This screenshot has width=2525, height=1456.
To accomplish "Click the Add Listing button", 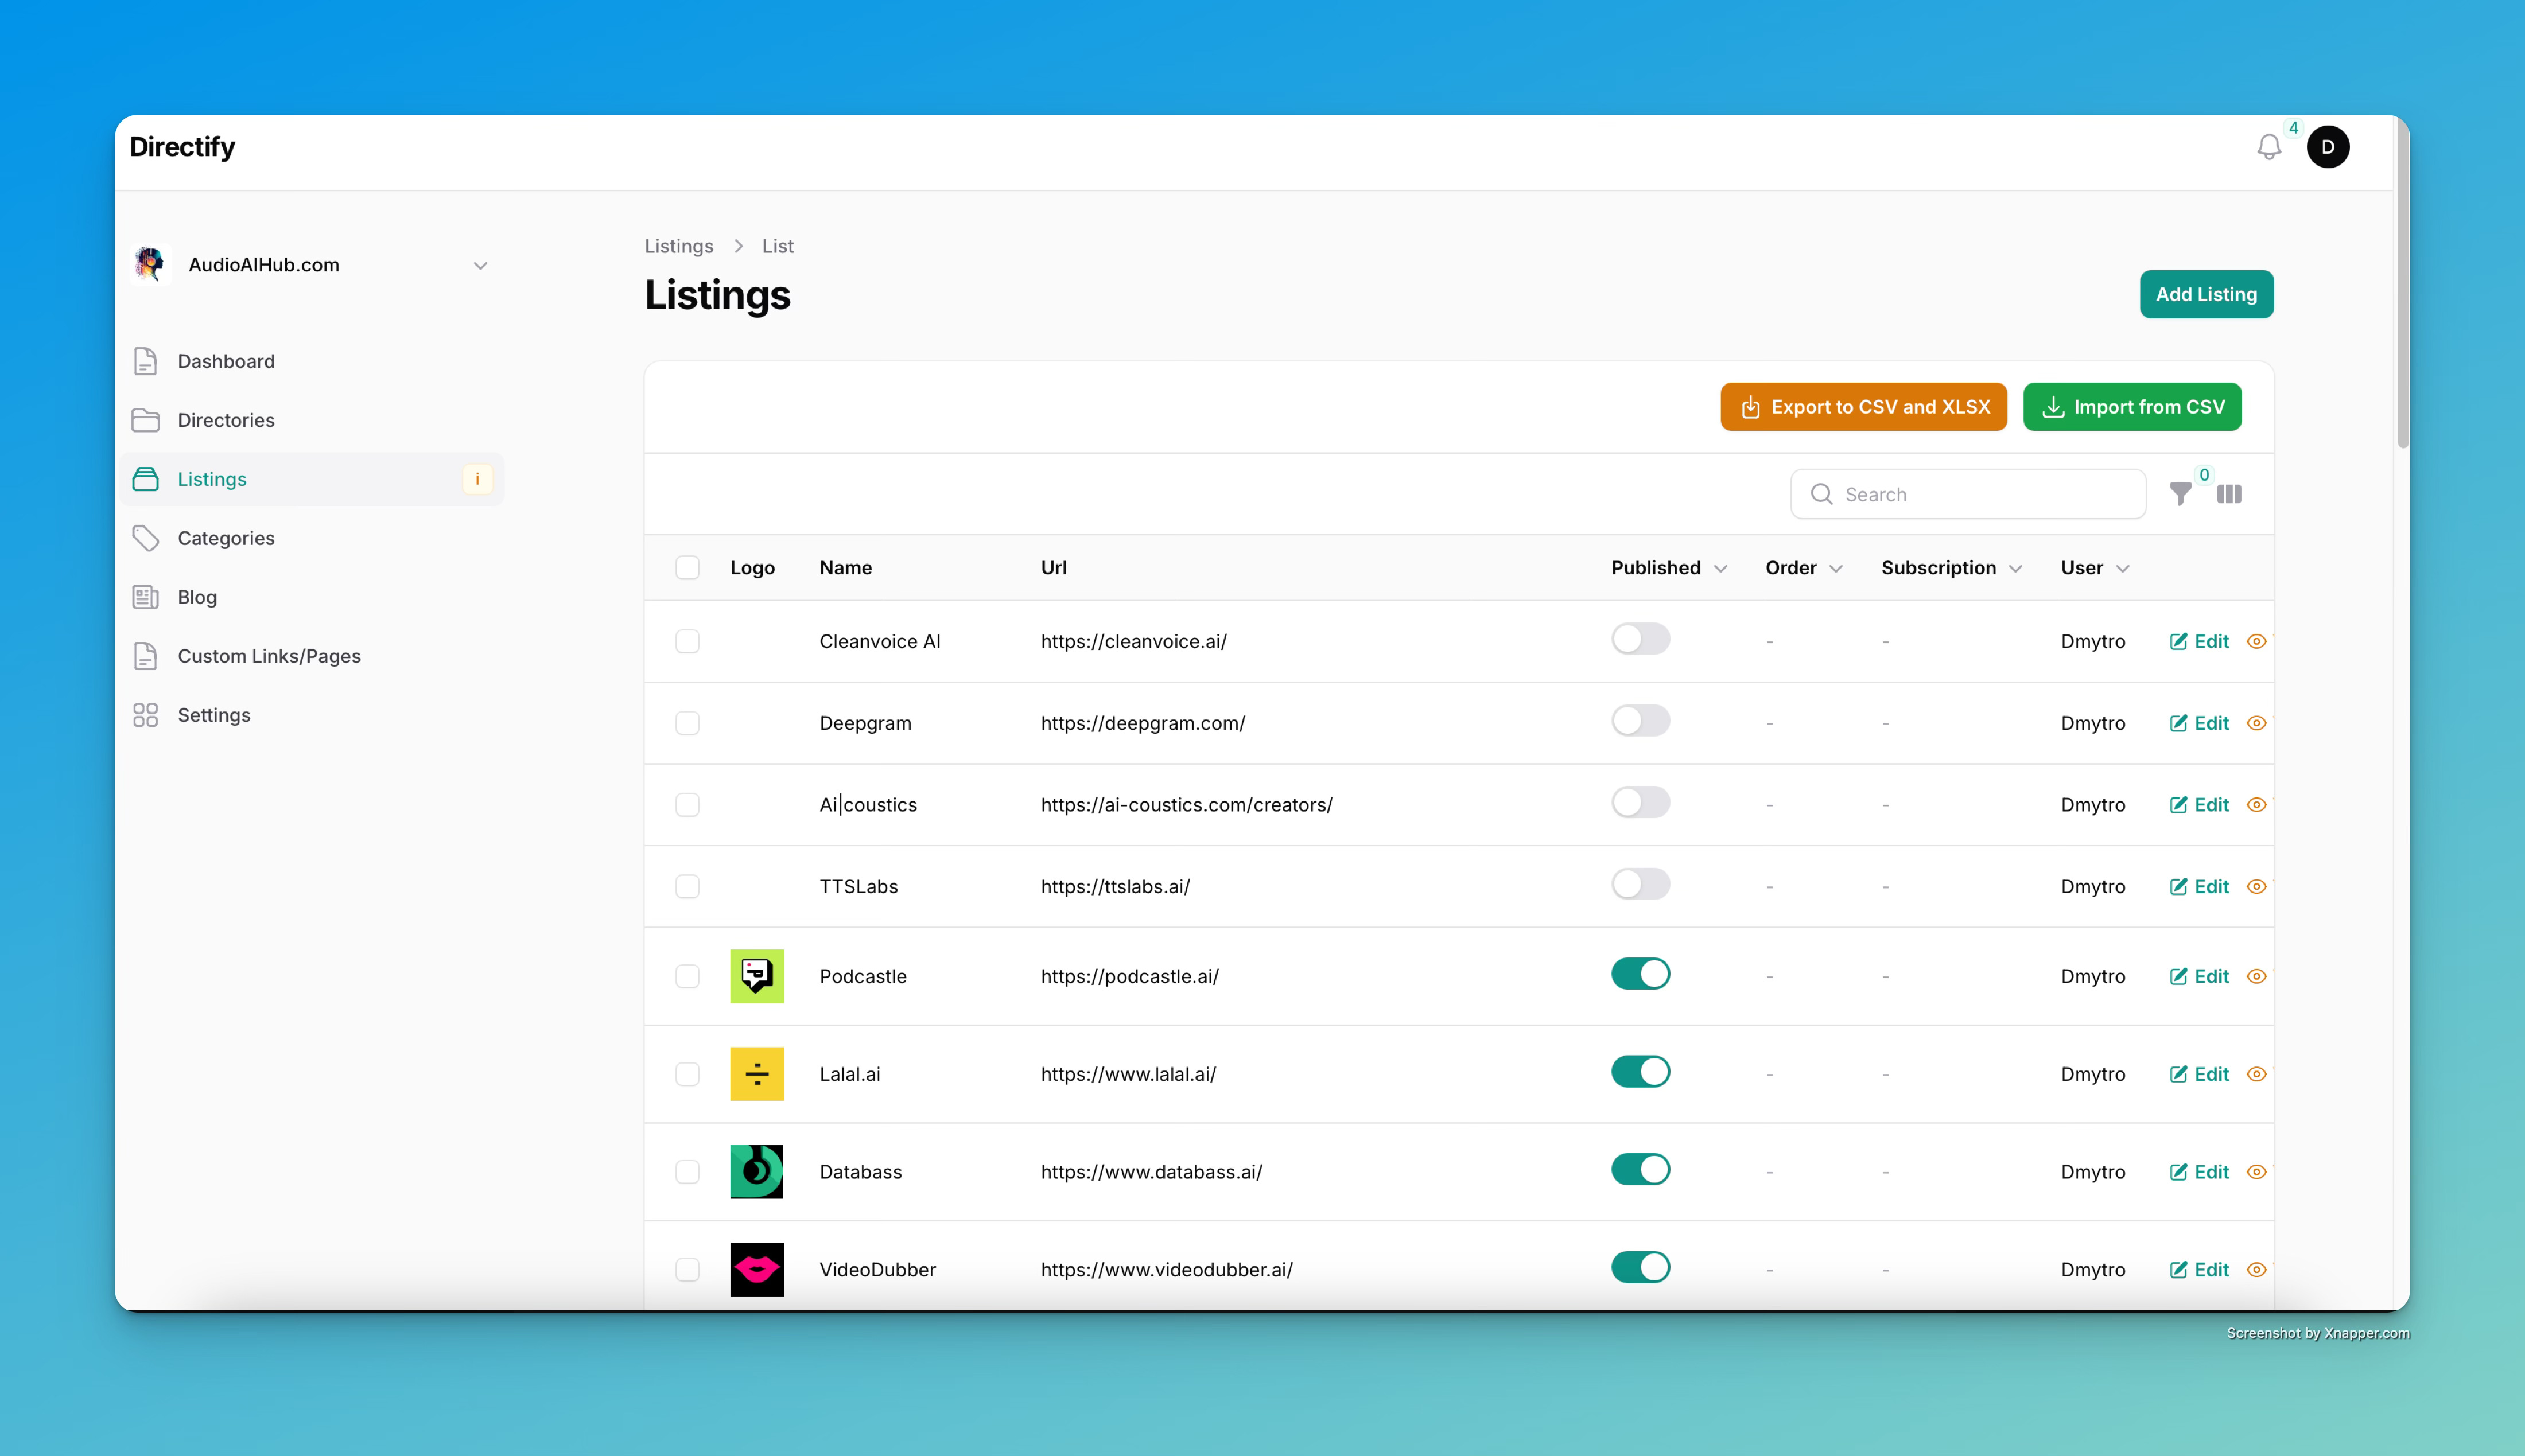I will point(2205,294).
